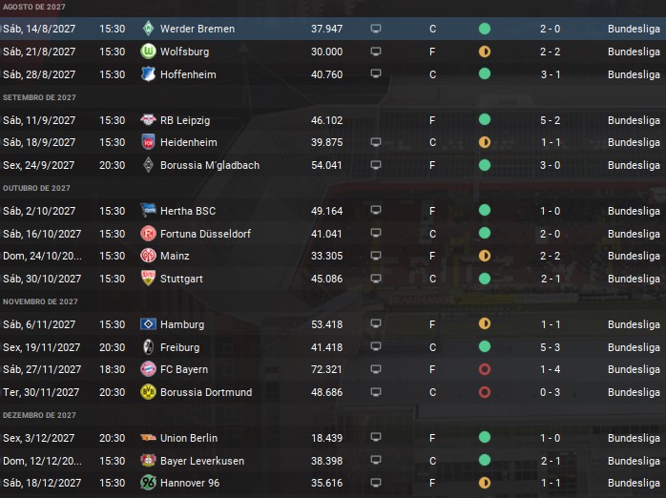Select the Sáb, 14/8/2027 fixture row

pyautogui.click(x=333, y=29)
